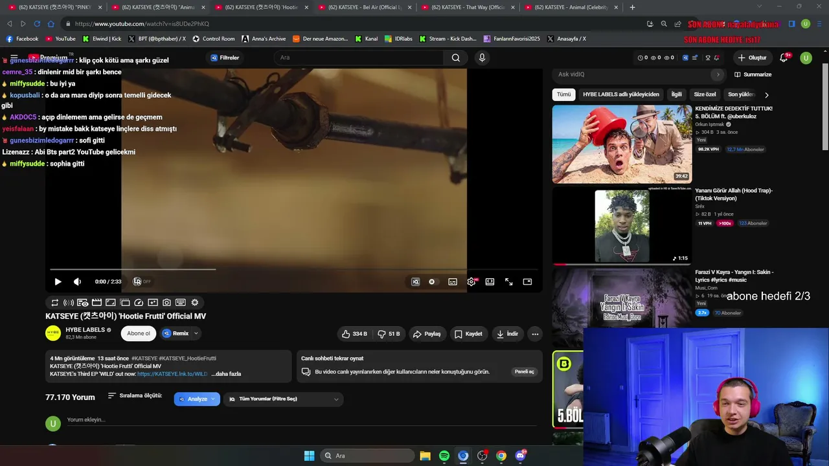This screenshot has width=829, height=466.
Task: Click the clapperboard icon under the video
Action: coord(97,302)
